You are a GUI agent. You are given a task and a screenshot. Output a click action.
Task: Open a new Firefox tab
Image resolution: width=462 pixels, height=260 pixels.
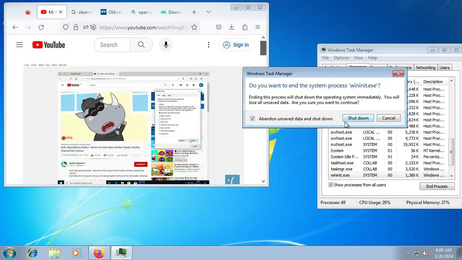(194, 12)
